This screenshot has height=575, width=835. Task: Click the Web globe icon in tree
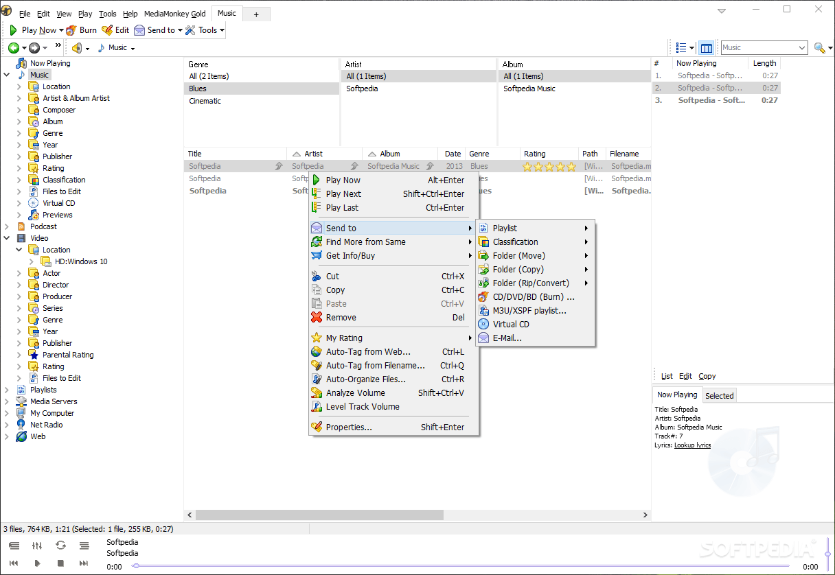click(x=21, y=436)
